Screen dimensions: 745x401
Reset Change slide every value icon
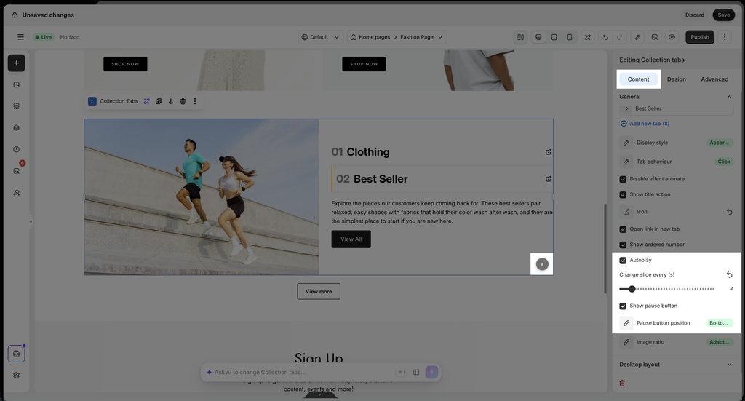point(729,274)
